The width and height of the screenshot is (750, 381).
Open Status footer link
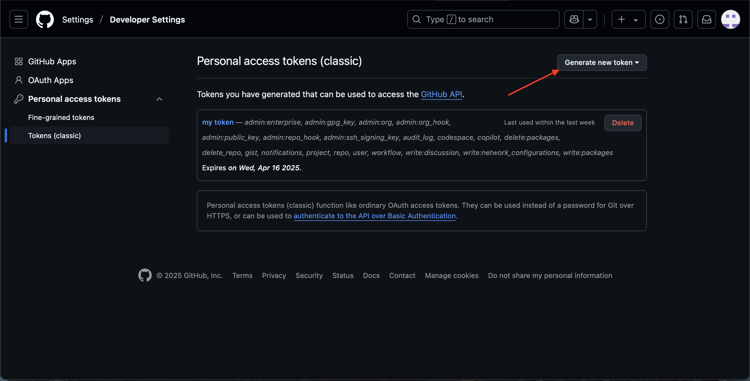[343, 275]
